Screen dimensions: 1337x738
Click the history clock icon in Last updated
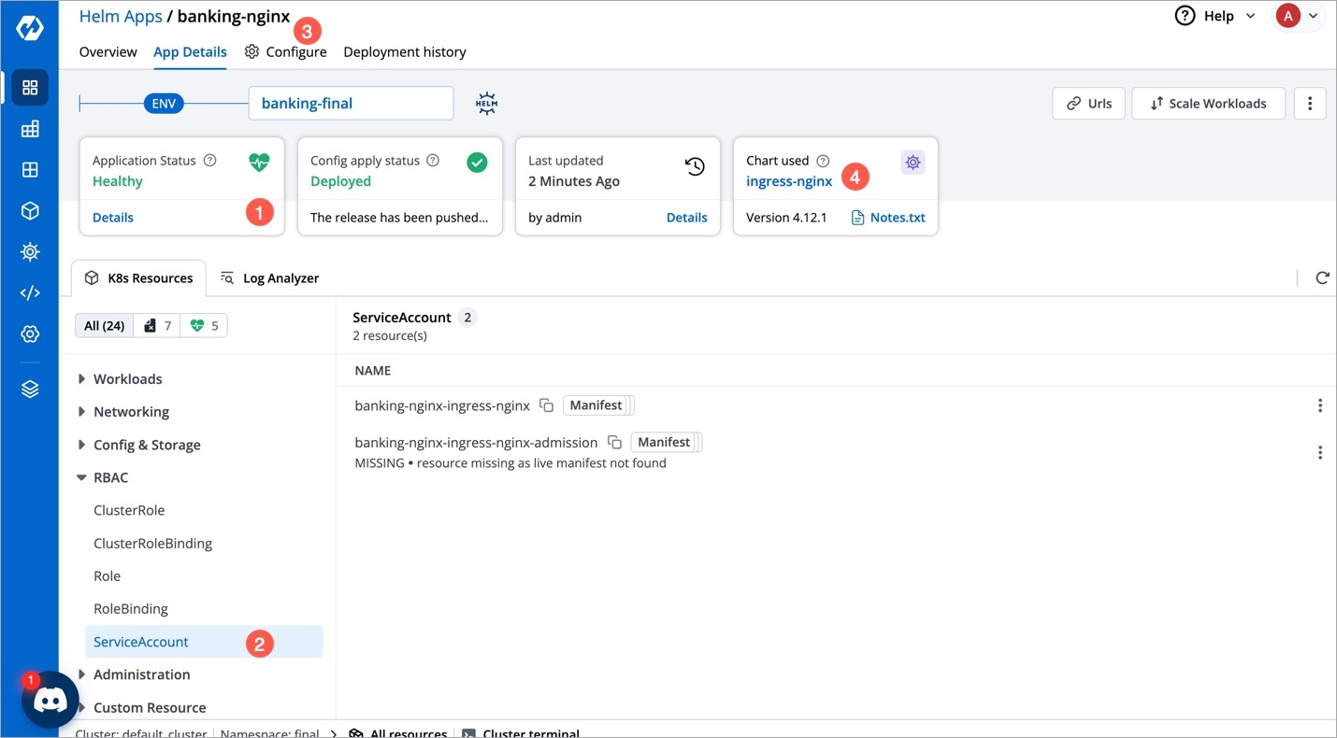[x=695, y=166]
